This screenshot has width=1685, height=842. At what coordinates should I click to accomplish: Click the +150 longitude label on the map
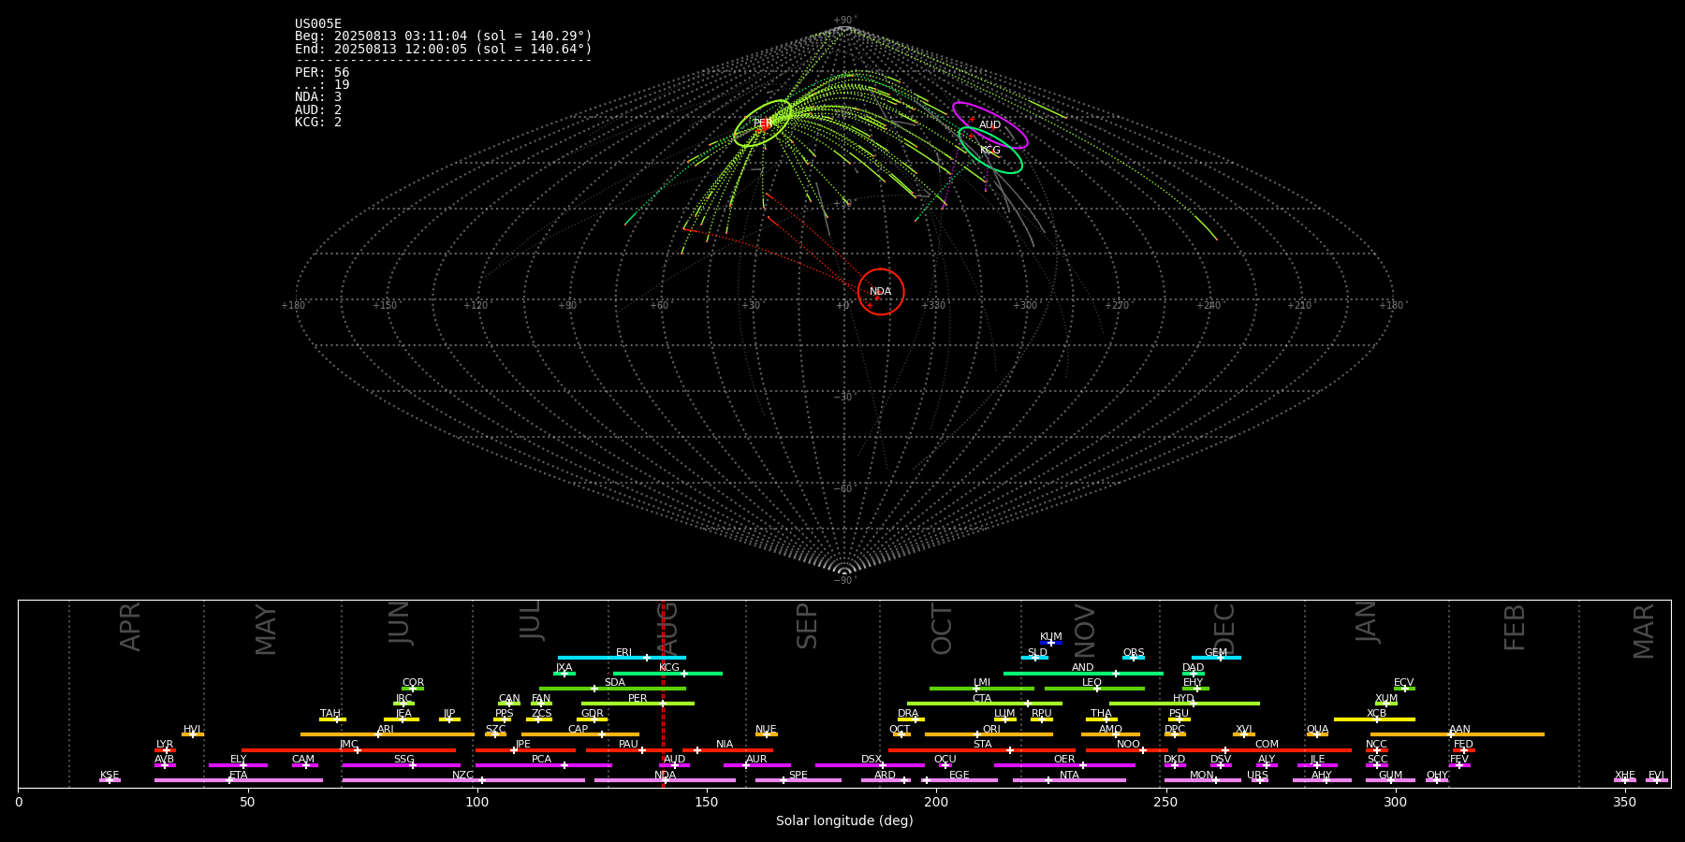tap(385, 306)
